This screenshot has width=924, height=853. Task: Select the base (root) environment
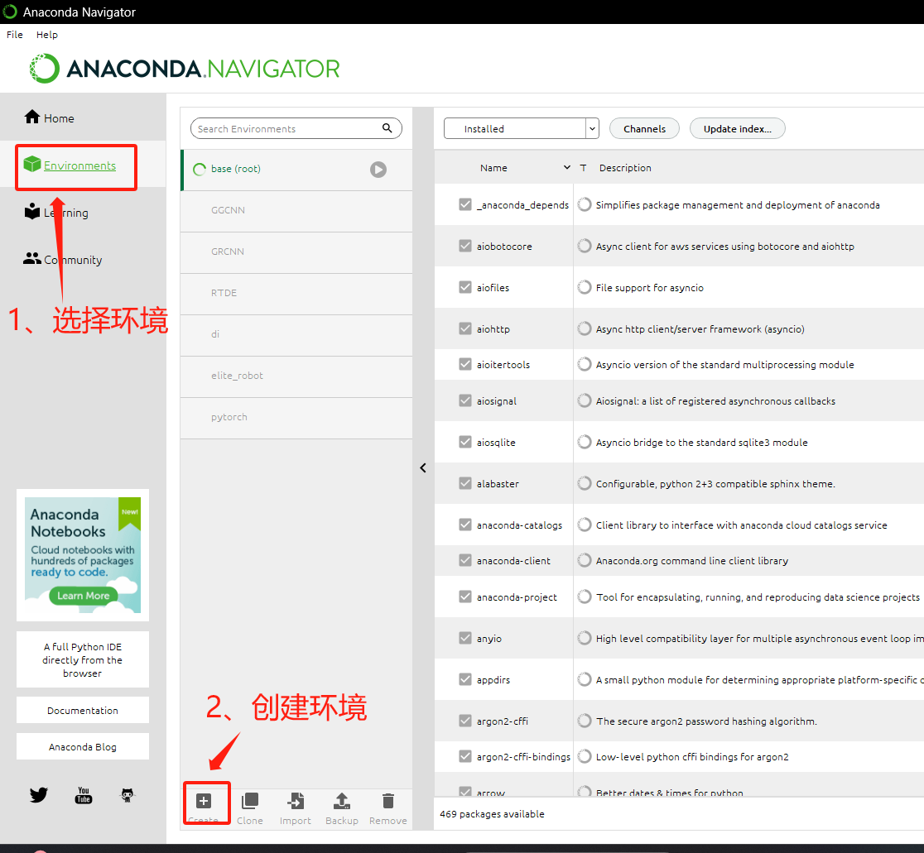(296, 170)
